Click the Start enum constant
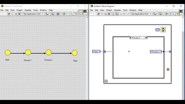185x104 pixels. (x=96, y=51)
